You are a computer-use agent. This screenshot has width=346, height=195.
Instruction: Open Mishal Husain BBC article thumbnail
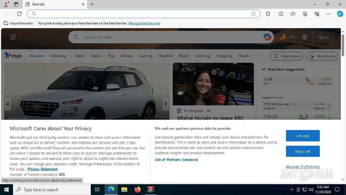(213, 84)
